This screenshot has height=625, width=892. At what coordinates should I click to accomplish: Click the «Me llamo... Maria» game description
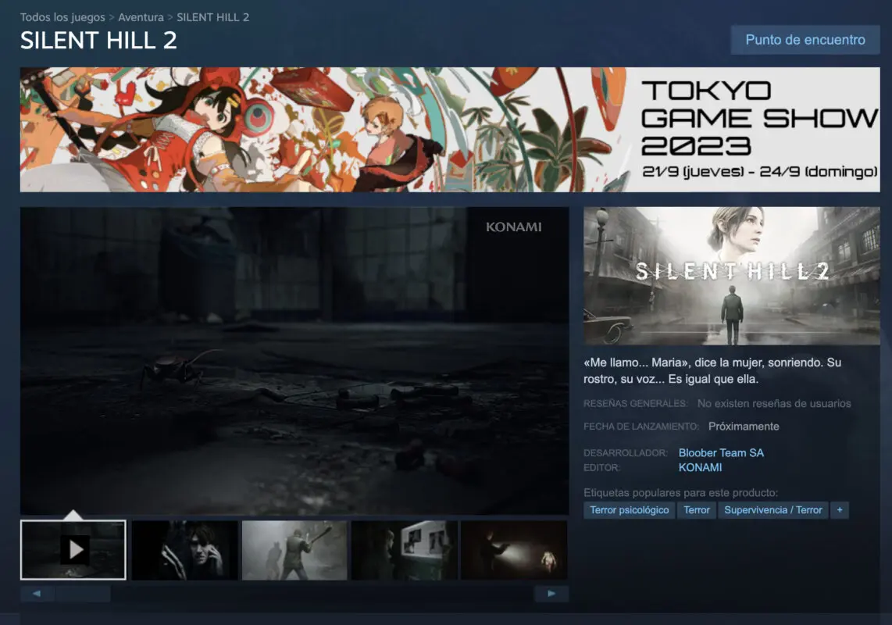712,370
